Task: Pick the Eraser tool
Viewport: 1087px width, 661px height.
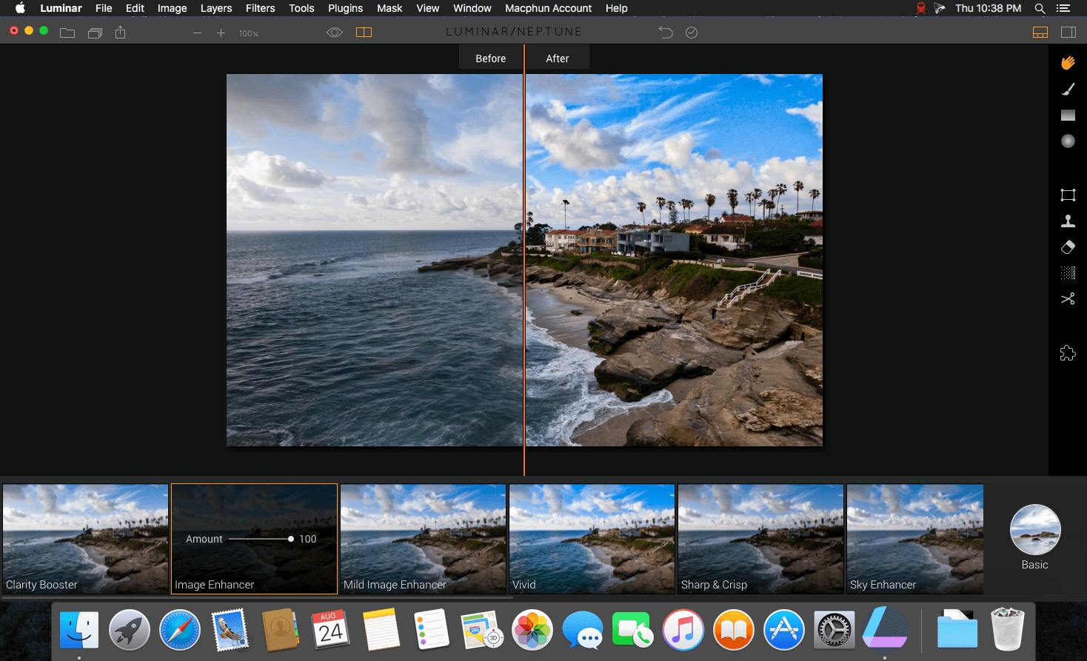Action: click(x=1068, y=247)
